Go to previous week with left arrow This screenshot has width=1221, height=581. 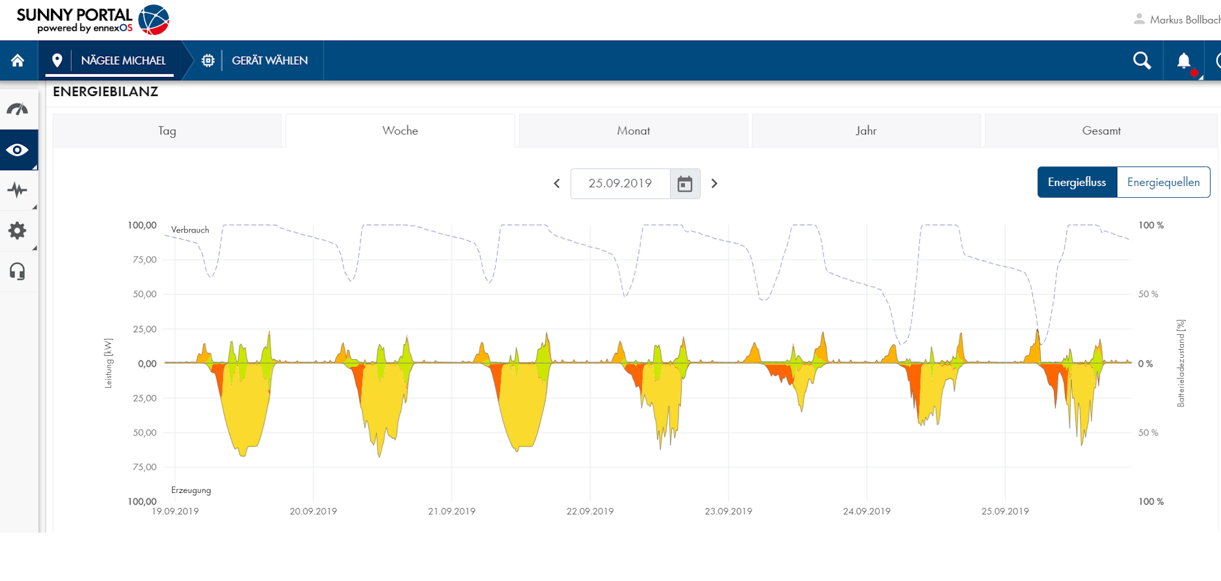pyautogui.click(x=557, y=184)
